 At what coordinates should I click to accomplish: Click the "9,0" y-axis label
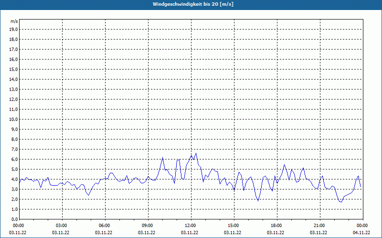coord(14,129)
